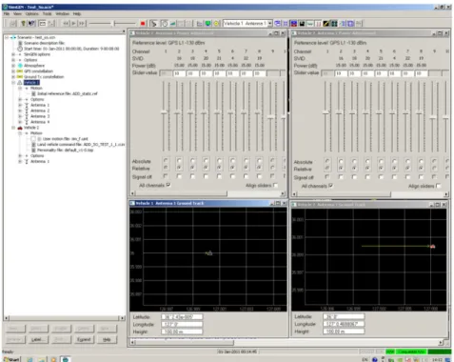
Task: Select Absolute radio for channel 2, left window
Action: pyautogui.click(x=179, y=160)
